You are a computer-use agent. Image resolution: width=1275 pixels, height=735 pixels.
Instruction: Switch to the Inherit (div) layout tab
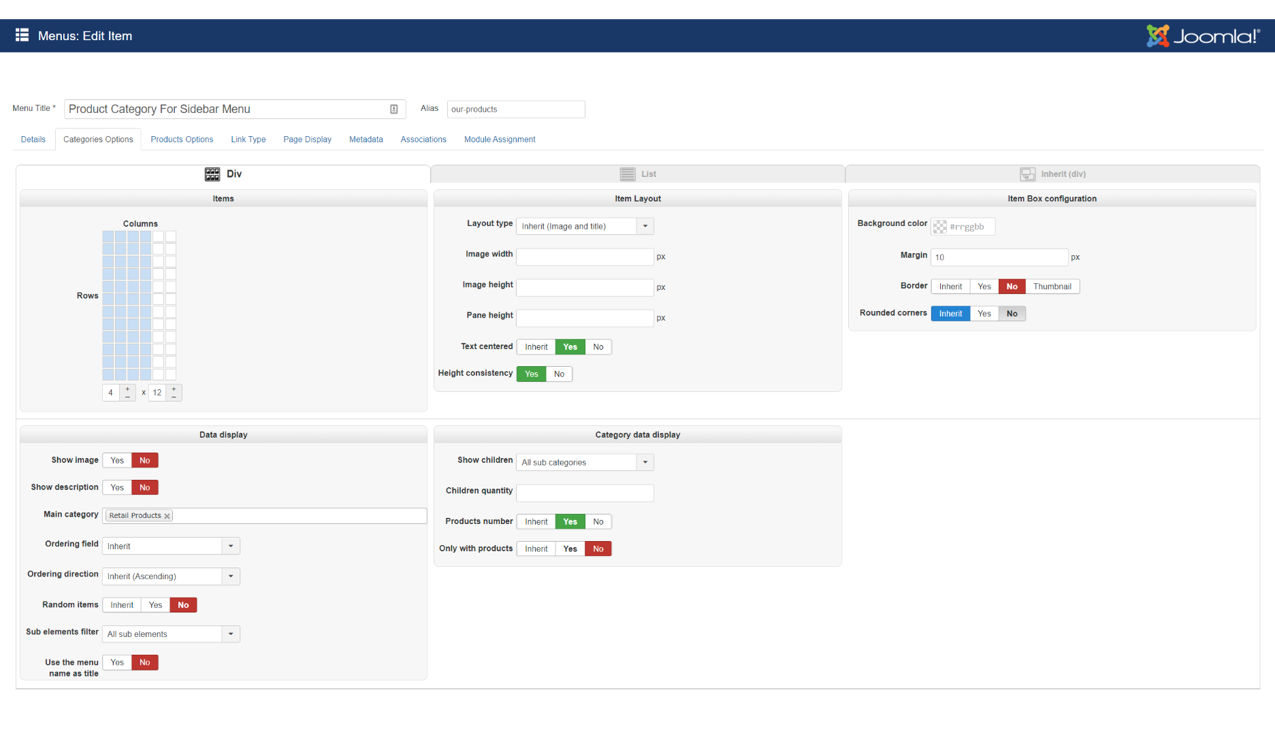(x=1052, y=174)
